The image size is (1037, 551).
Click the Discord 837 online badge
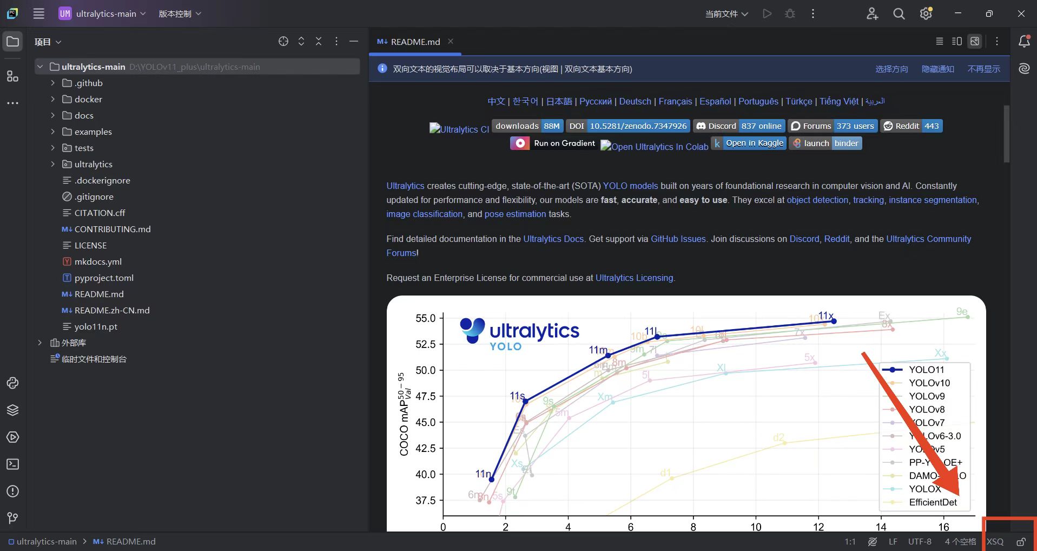pyautogui.click(x=739, y=126)
